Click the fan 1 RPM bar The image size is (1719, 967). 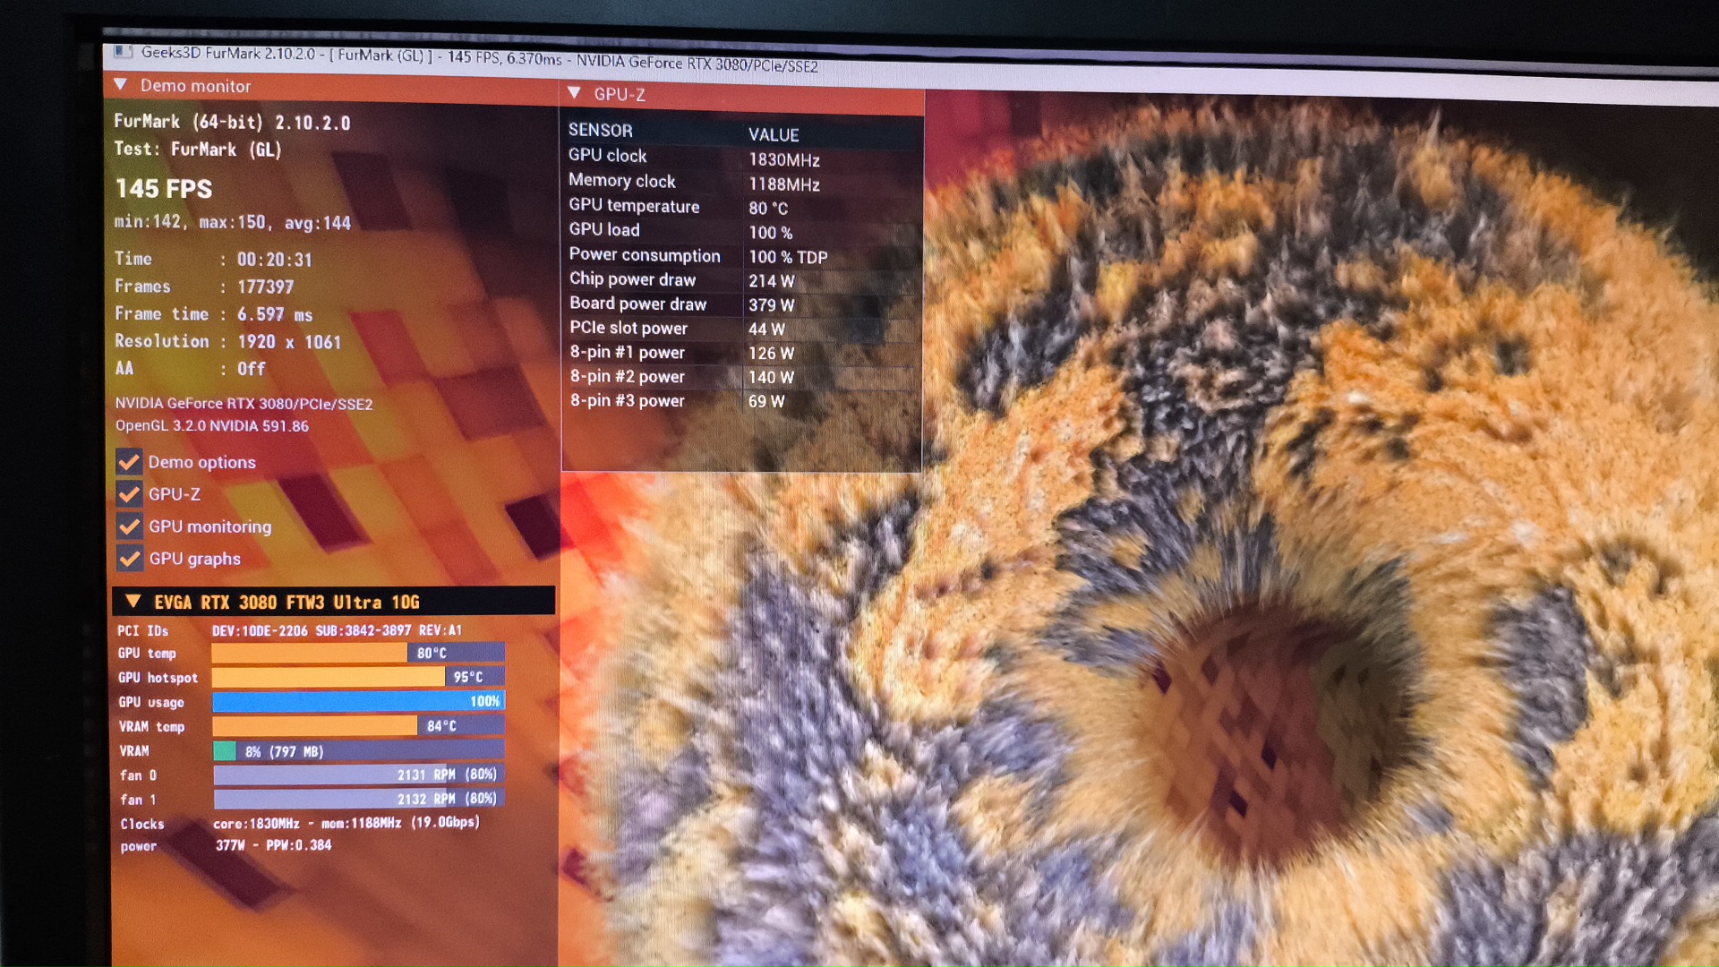click(x=358, y=799)
